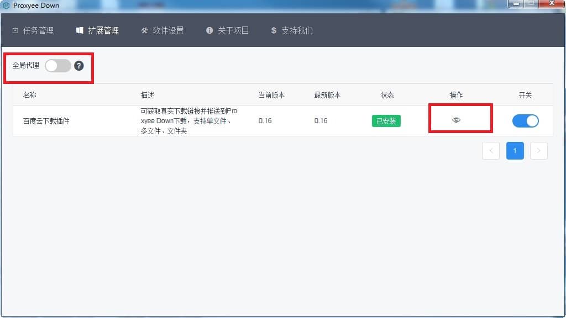The width and height of the screenshot is (566, 318).
Task: Click the 当前版本 column header
Action: [271, 95]
